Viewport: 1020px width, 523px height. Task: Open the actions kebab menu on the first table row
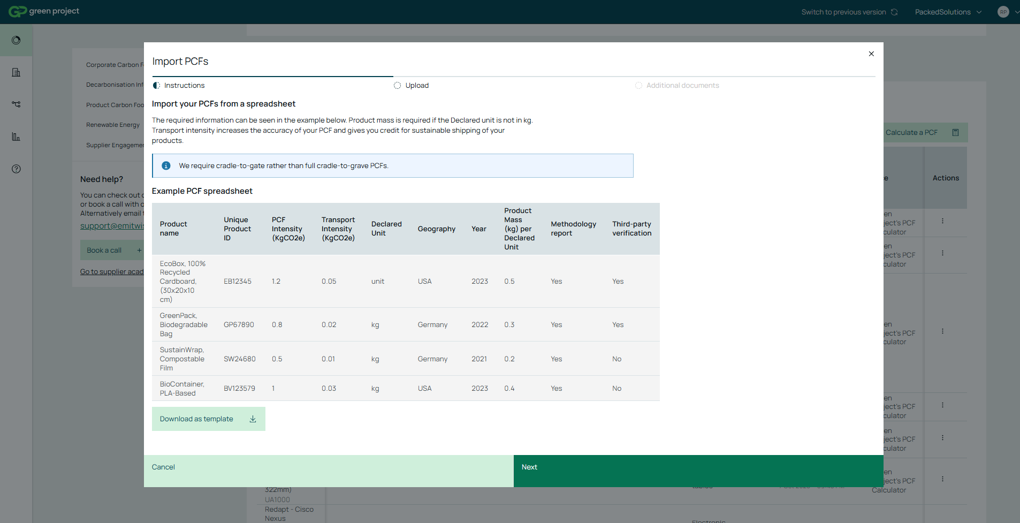tap(942, 221)
